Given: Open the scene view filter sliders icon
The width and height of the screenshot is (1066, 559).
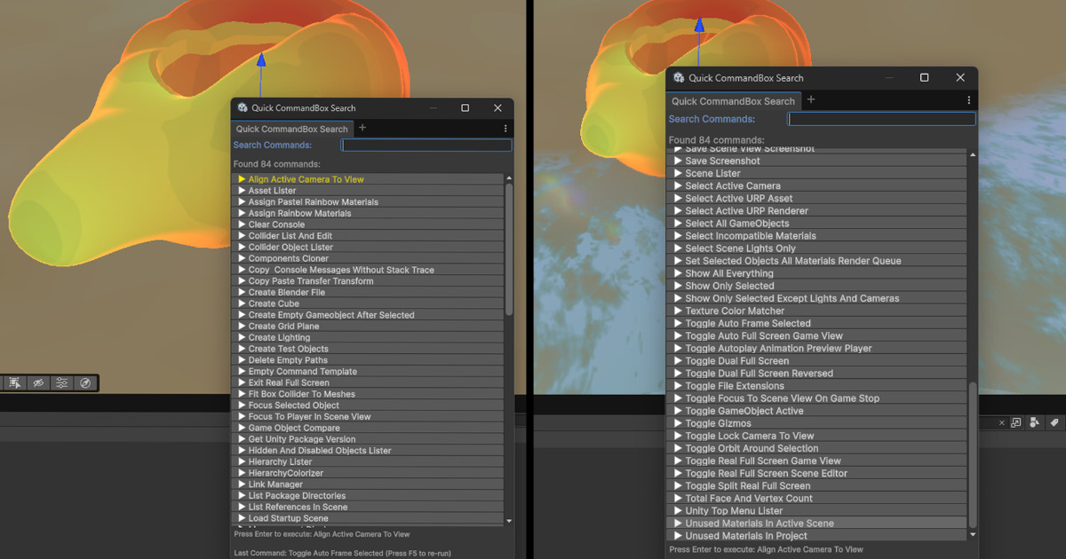Looking at the screenshot, I should tap(60, 382).
